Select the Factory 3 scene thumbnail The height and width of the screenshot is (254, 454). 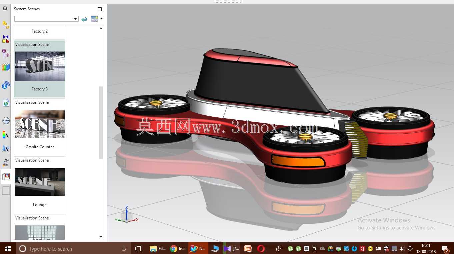(x=40, y=66)
